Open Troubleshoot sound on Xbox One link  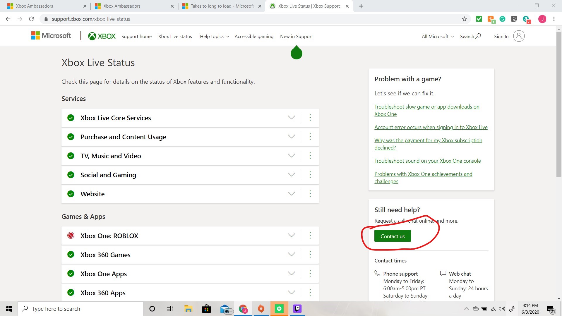pos(427,161)
